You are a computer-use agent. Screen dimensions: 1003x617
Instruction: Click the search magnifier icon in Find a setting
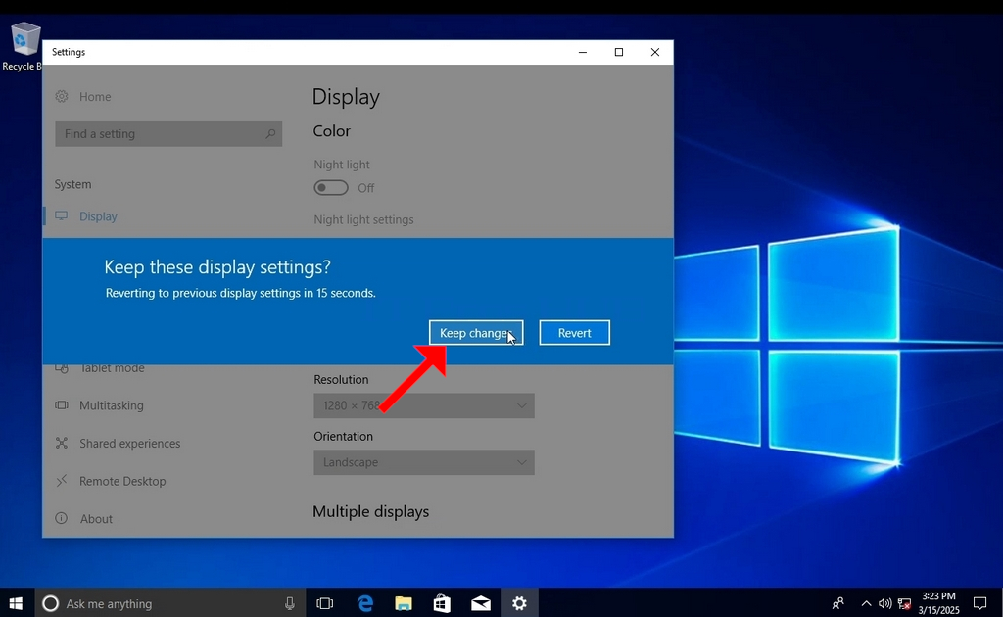pyautogui.click(x=270, y=133)
